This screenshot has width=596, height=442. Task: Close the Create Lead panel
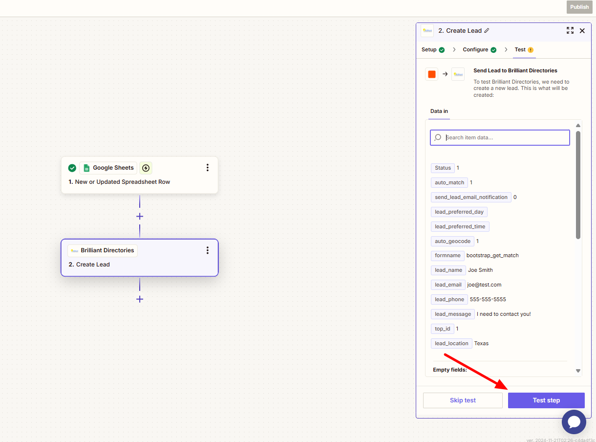click(582, 30)
